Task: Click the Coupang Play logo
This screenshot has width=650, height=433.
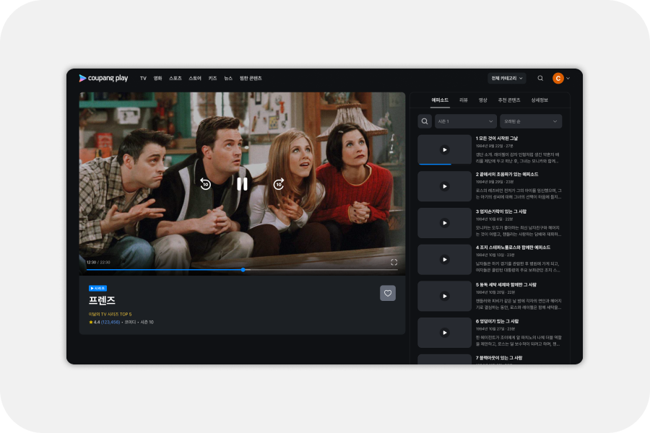Action: click(x=103, y=78)
